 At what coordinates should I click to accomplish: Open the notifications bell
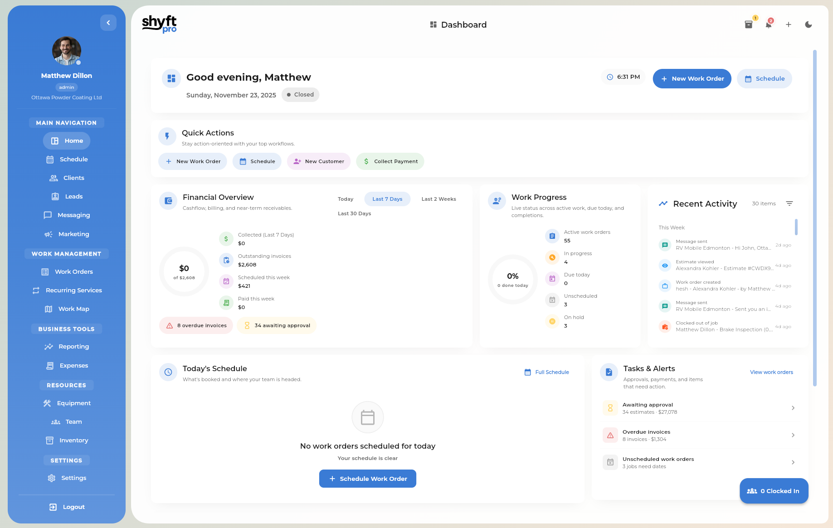coord(769,24)
